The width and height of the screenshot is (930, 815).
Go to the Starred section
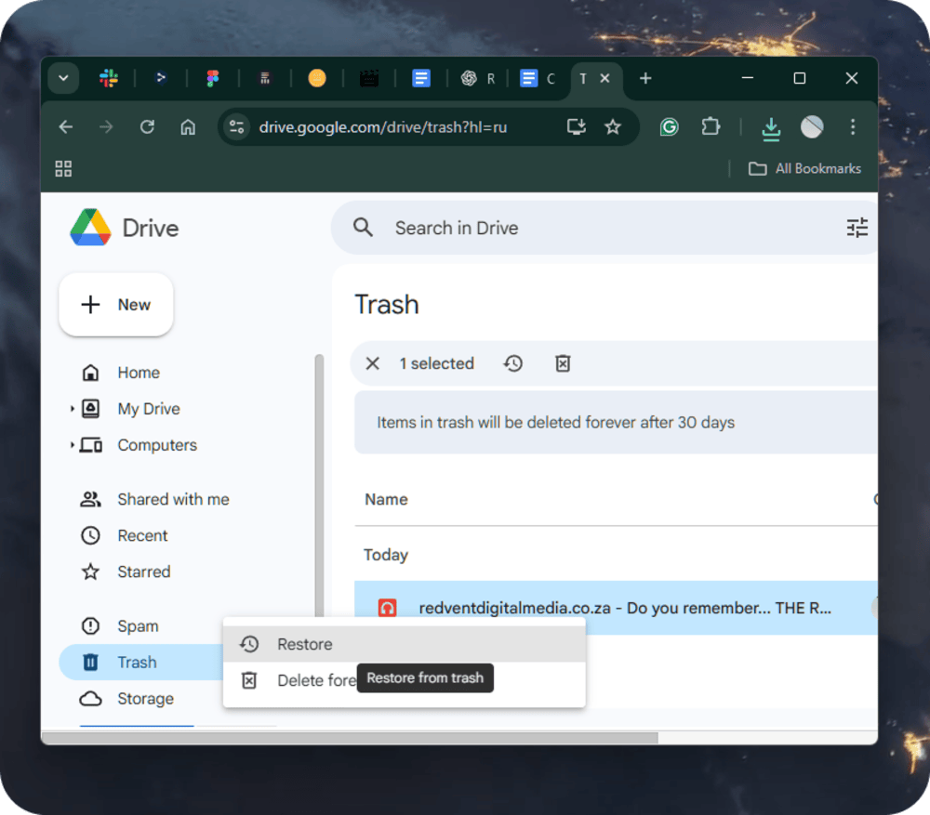tap(143, 572)
